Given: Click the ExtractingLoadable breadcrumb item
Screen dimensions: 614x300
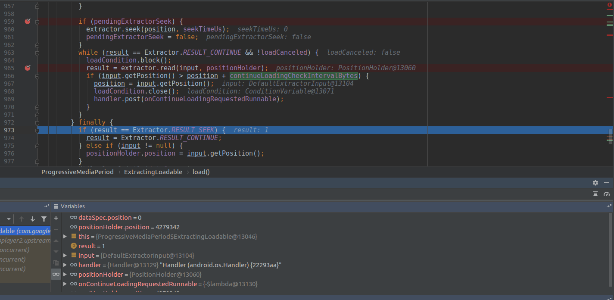Looking at the screenshot, I should coord(153,172).
